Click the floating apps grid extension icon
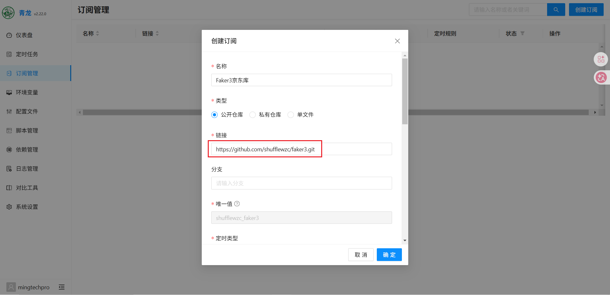Screen dimensions: 610x295 click(x=601, y=59)
